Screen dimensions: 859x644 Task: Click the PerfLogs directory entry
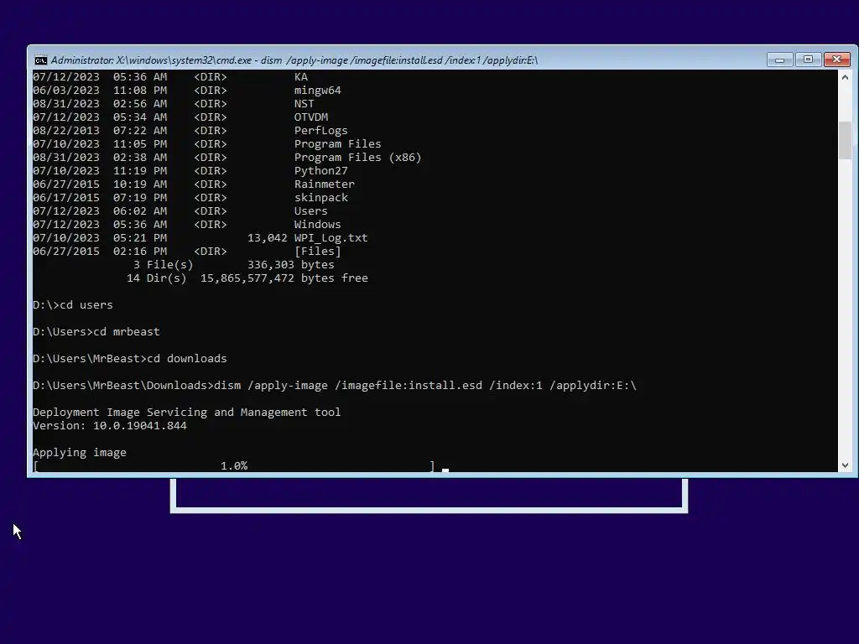coord(321,130)
